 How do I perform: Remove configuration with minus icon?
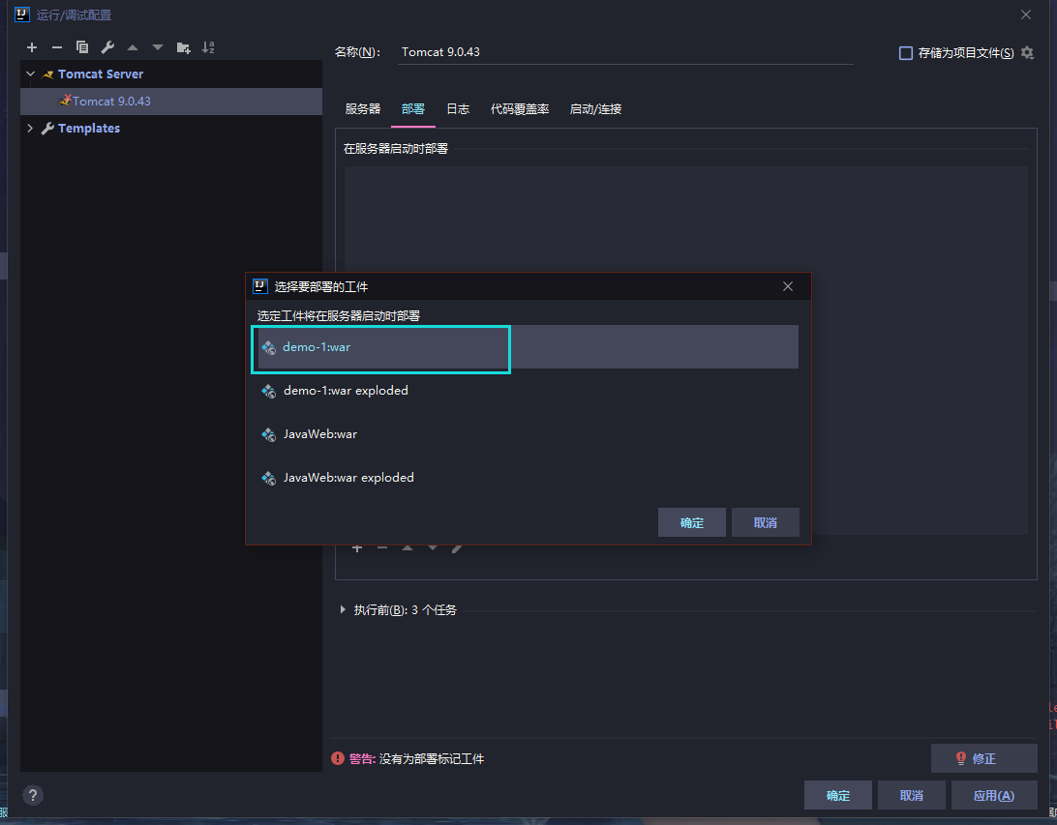(x=57, y=47)
